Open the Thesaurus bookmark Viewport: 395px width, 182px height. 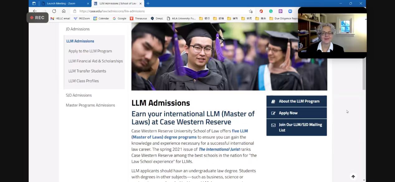pos(138,18)
